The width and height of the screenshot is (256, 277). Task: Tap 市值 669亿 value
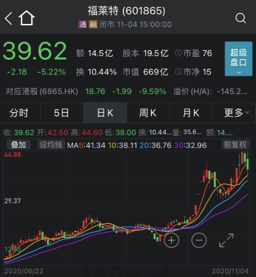(x=145, y=72)
